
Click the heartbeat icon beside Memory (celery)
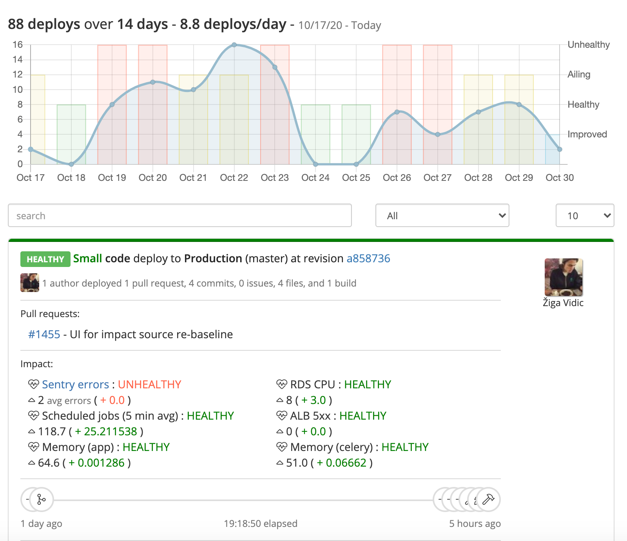281,447
